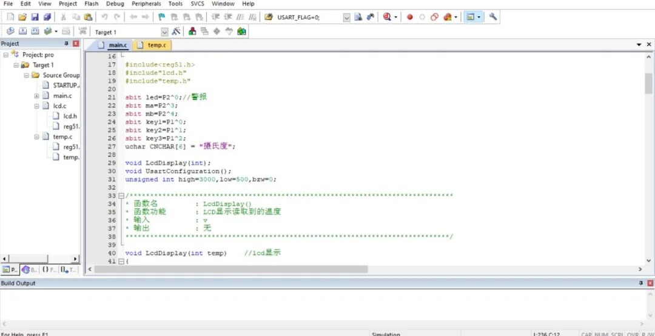Open a file with the folder icon

[x=22, y=17]
